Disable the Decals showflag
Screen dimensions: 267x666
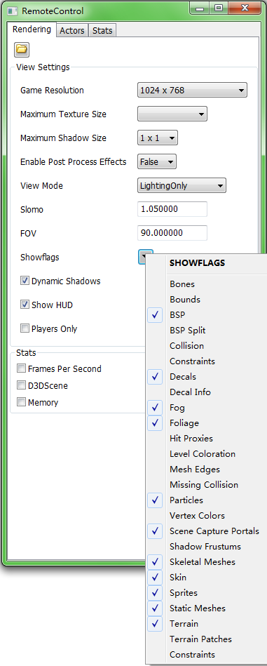[x=207, y=377]
